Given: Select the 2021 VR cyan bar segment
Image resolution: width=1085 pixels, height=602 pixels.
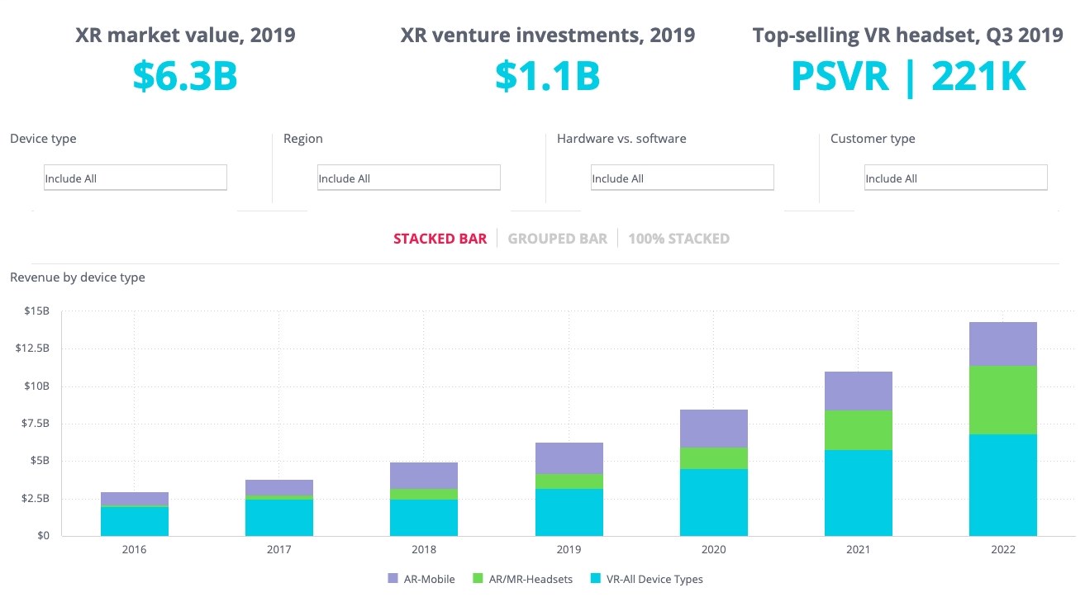Looking at the screenshot, I should coord(859,493).
